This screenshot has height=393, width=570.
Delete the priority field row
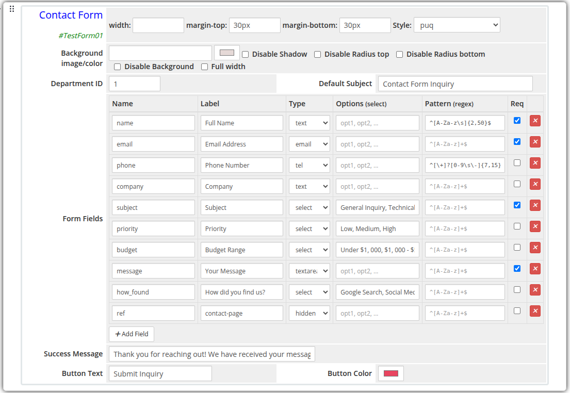tap(535, 226)
